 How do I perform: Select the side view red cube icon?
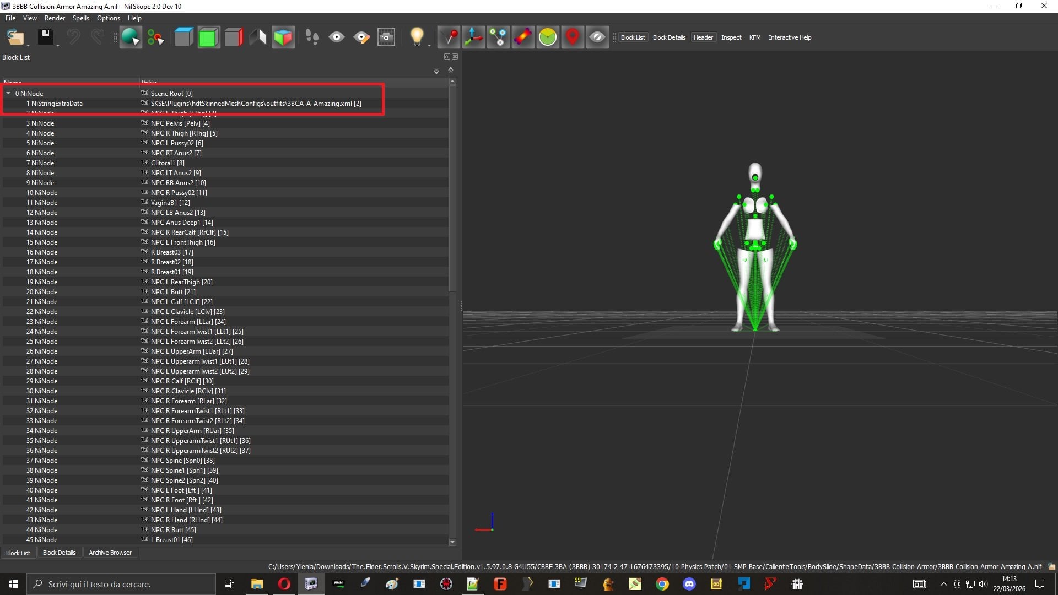tap(233, 37)
